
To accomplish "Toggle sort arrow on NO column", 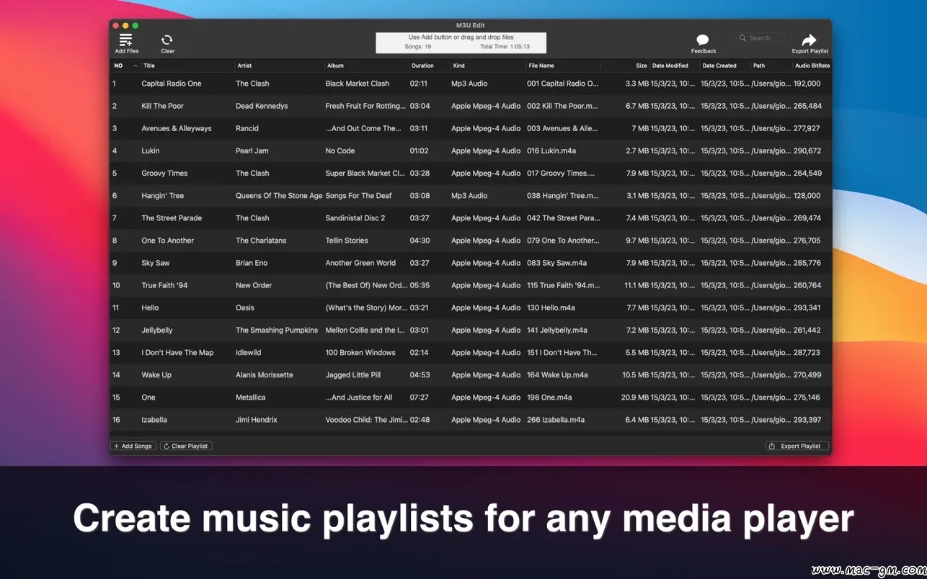I will 135,66.
